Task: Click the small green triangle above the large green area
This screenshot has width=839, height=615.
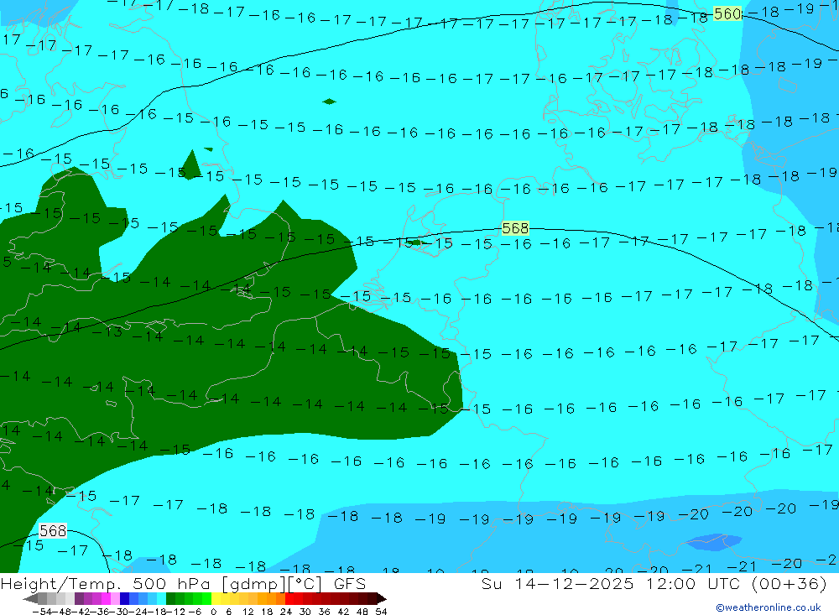Action: 191,164
